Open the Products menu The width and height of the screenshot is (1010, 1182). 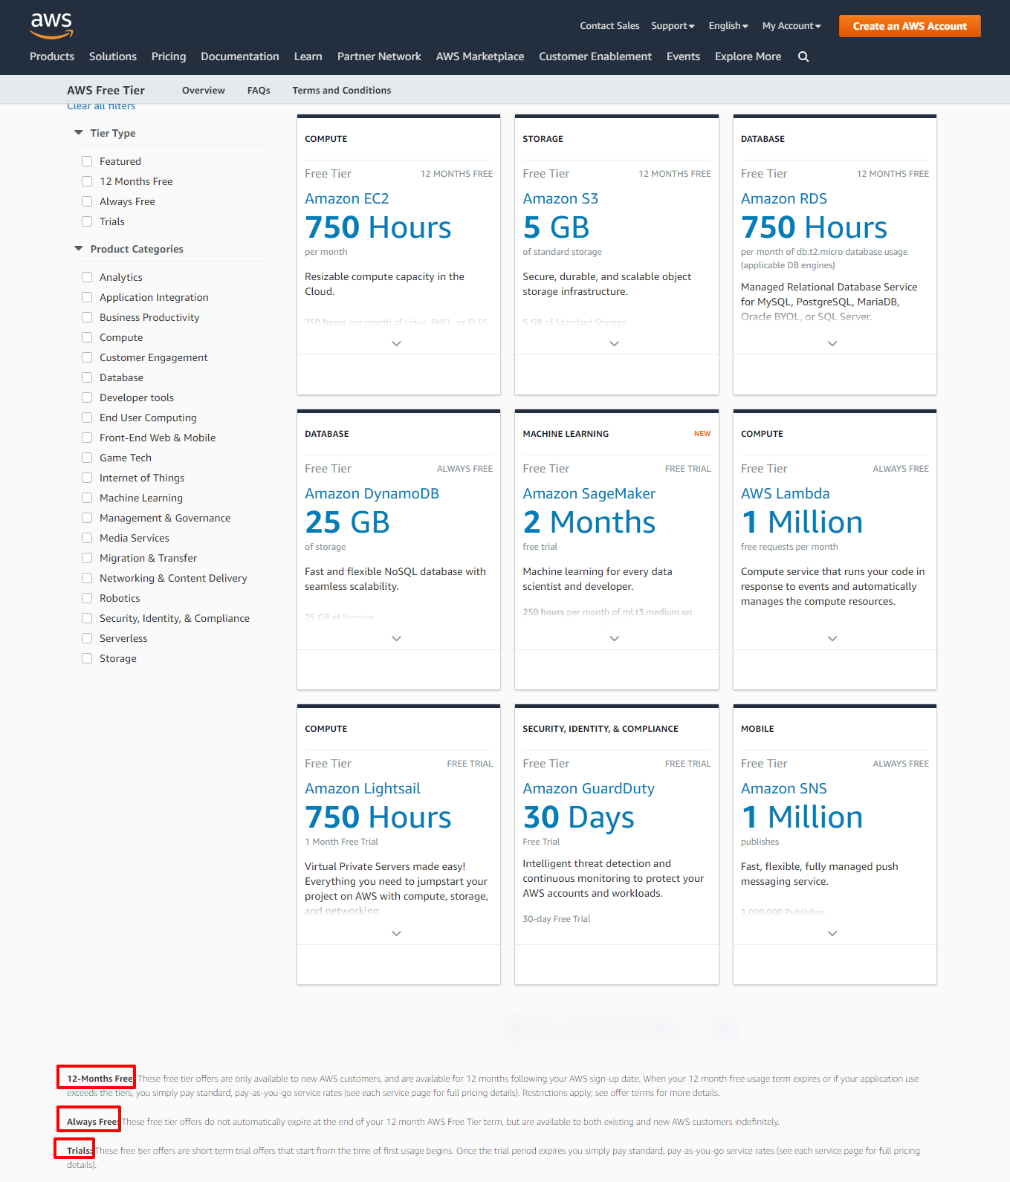(52, 56)
